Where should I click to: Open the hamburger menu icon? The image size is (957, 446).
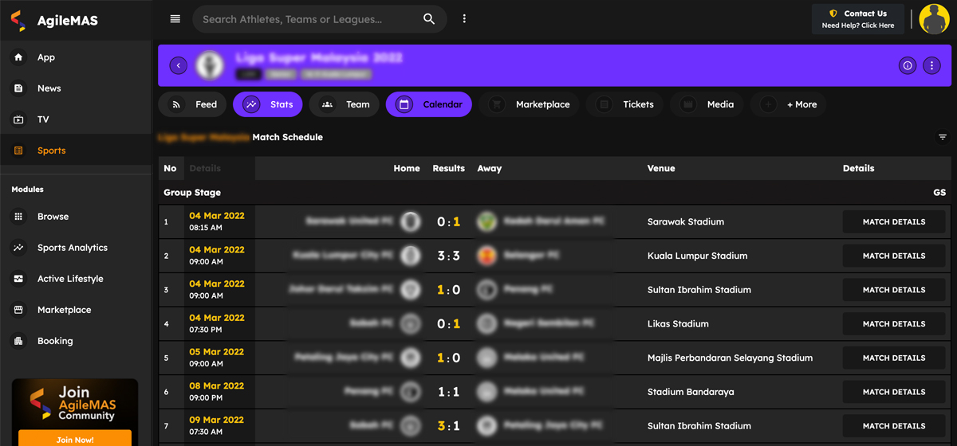[175, 19]
